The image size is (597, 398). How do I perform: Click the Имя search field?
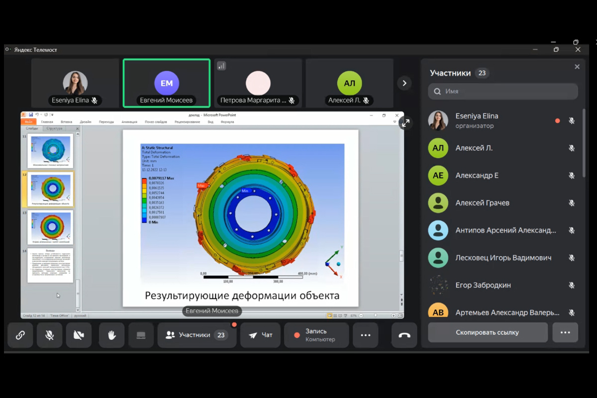click(x=502, y=92)
